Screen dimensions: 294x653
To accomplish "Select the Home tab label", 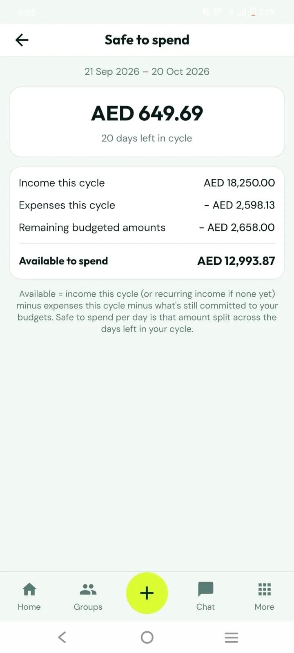I will 29,607.
